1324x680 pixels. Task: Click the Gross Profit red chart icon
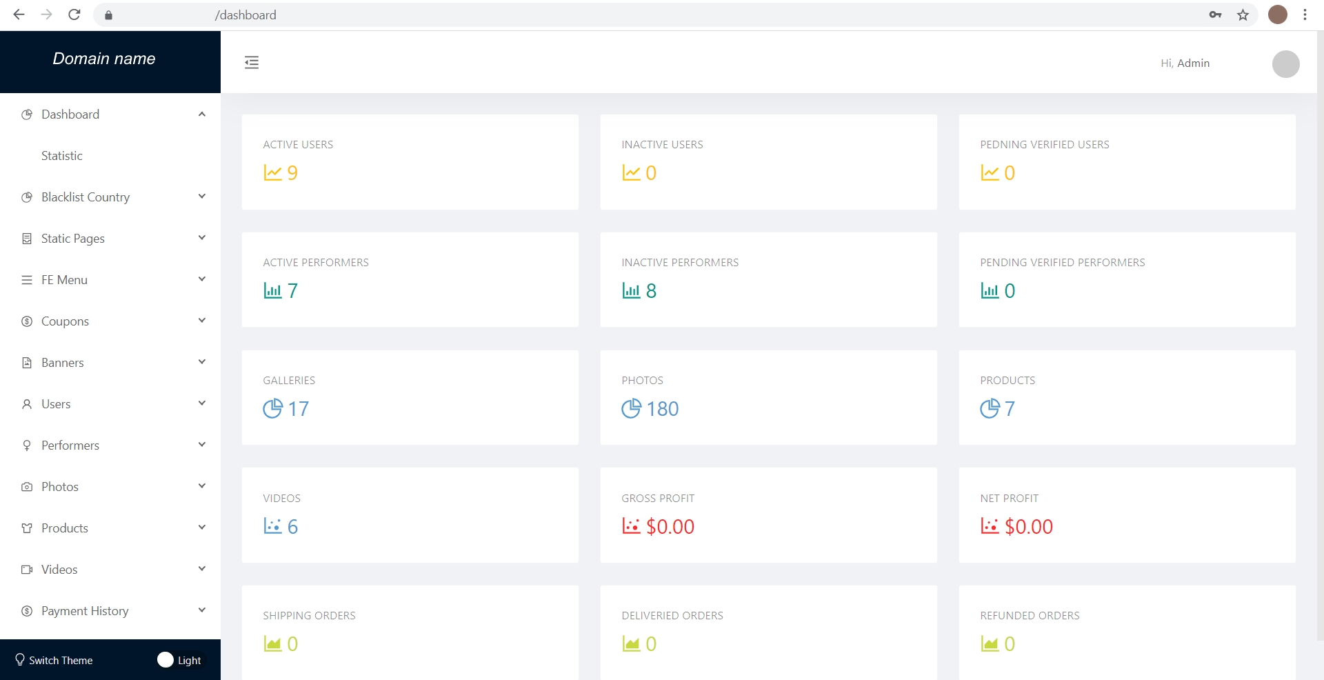click(631, 526)
